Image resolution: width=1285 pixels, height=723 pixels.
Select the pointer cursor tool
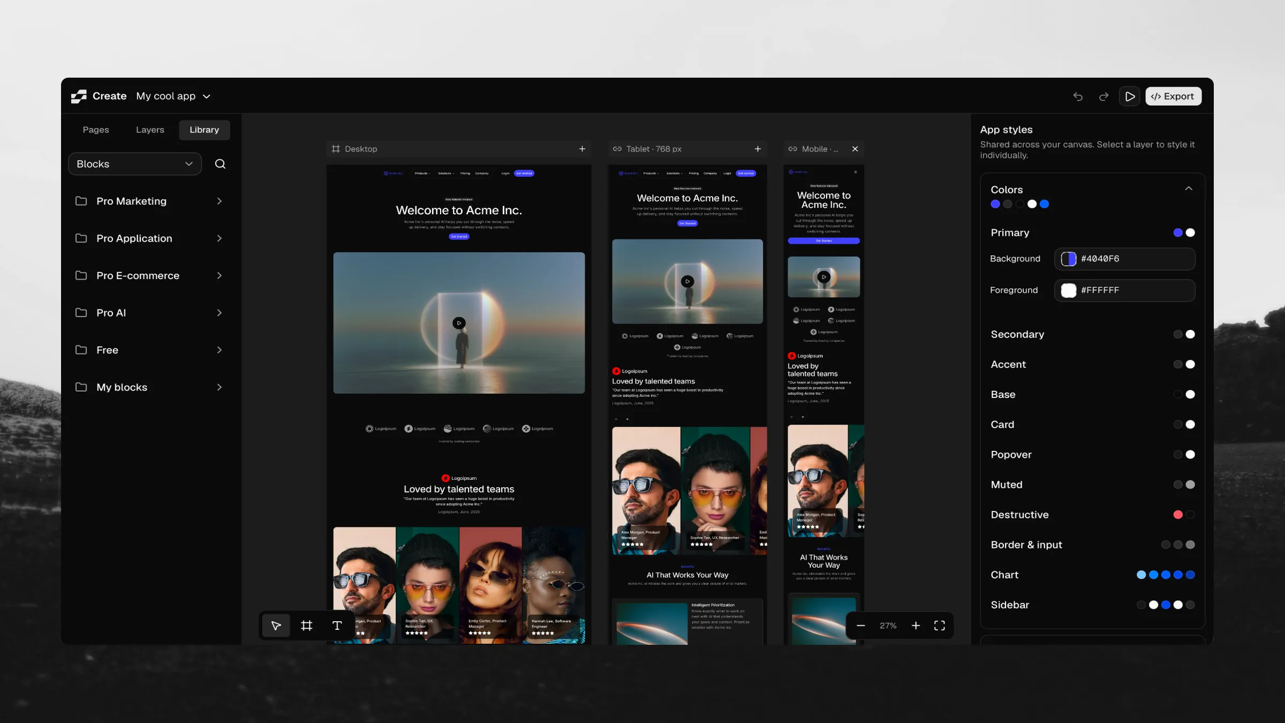click(276, 626)
